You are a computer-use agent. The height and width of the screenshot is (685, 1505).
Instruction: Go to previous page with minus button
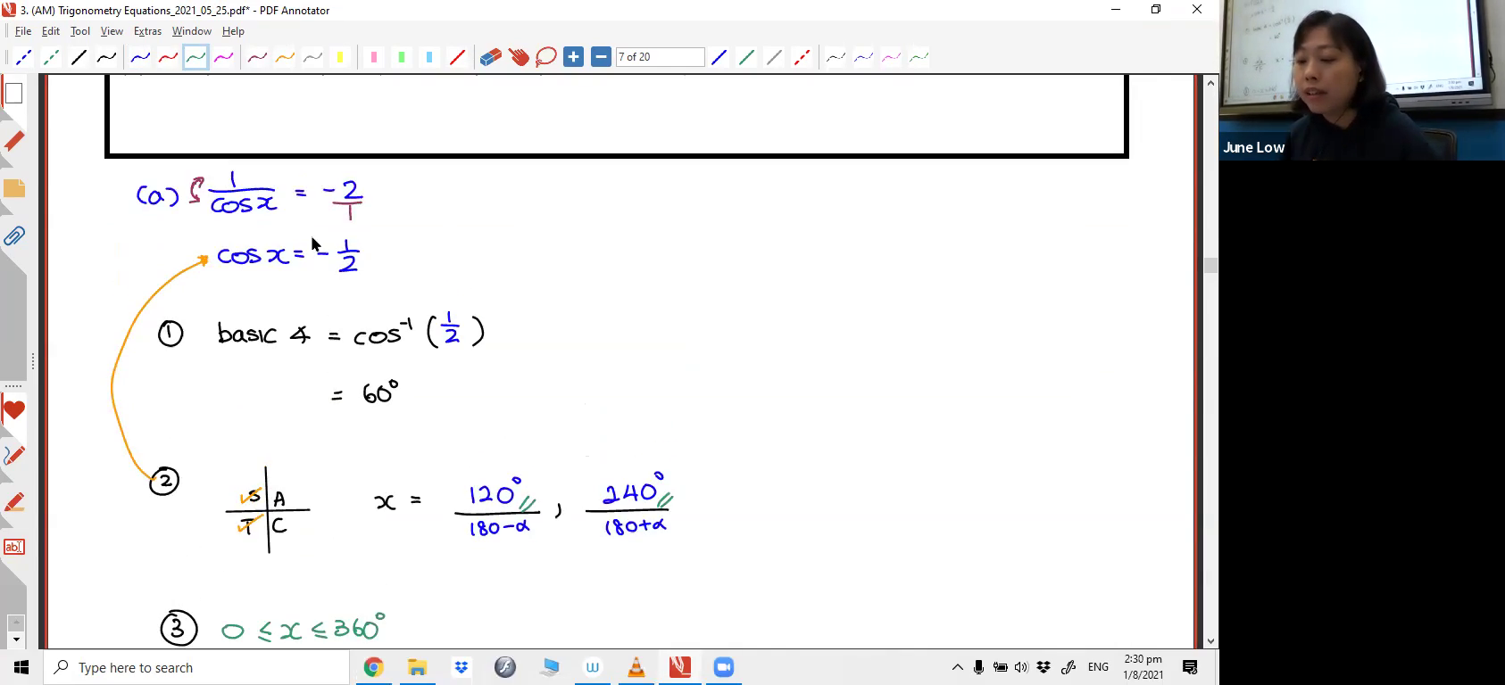pyautogui.click(x=602, y=57)
